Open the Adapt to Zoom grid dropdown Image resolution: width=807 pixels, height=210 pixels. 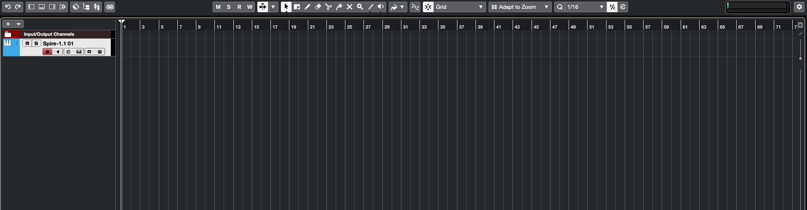tap(520, 7)
